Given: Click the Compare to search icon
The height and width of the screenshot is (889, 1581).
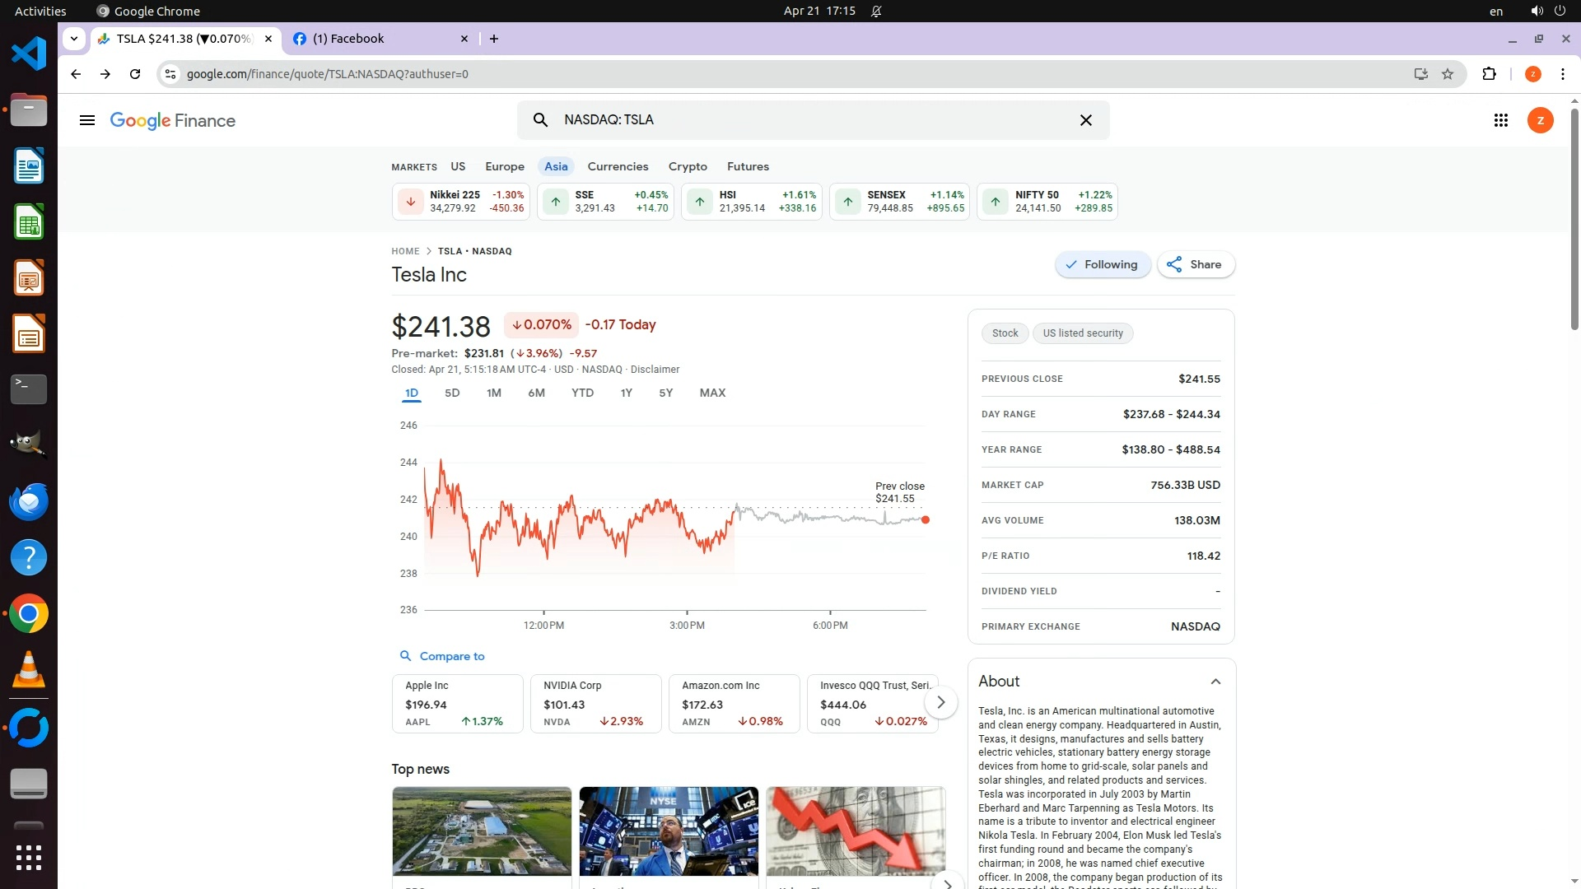Looking at the screenshot, I should click(x=405, y=656).
